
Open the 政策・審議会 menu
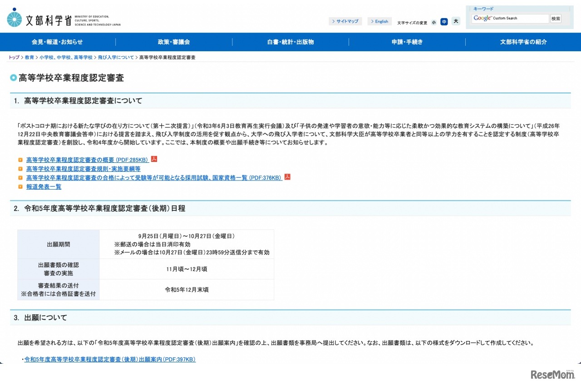pos(174,42)
